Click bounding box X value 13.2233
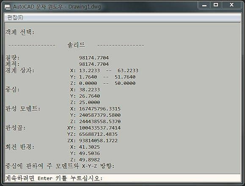The height and width of the screenshot is (186, 245). [89, 70]
